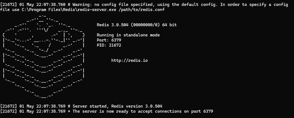Click the "Port: 6379" line
This screenshot has width=294, height=118.
(109, 40)
